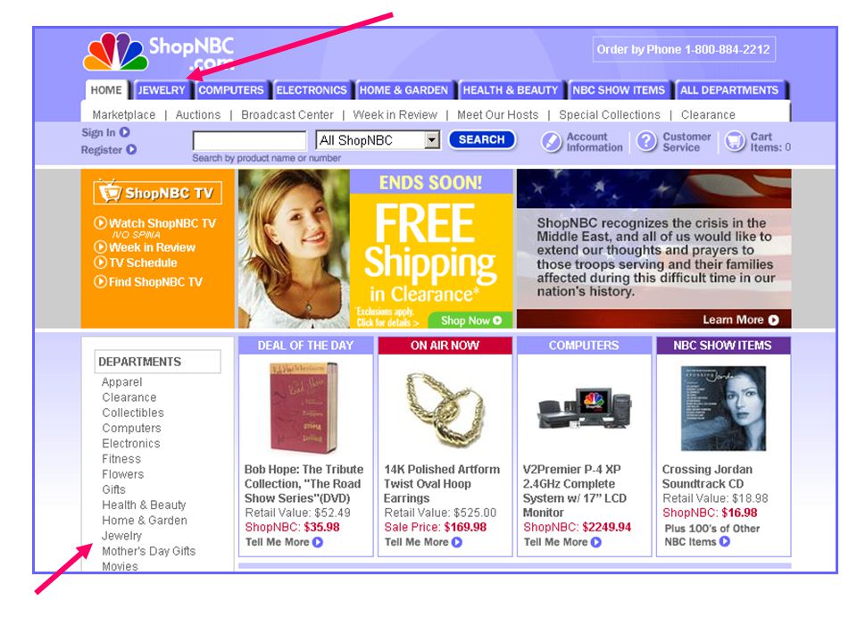Click play icon beside Week in Review
857x643 pixels.
point(100,247)
